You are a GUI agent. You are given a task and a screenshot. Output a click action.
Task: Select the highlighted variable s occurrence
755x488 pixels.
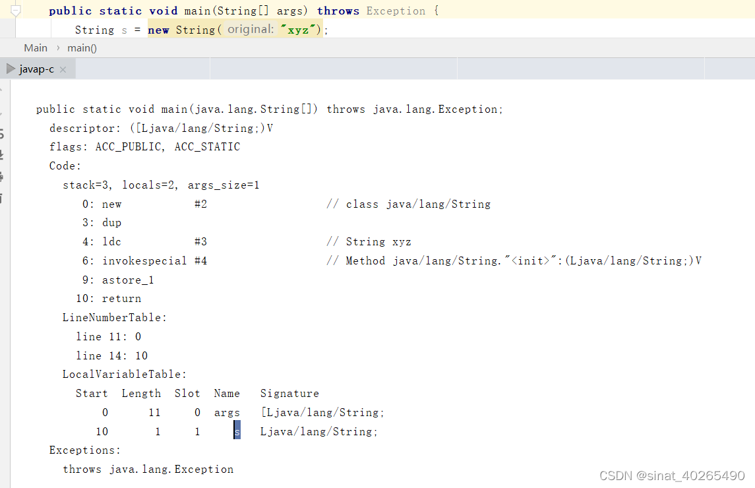click(237, 431)
